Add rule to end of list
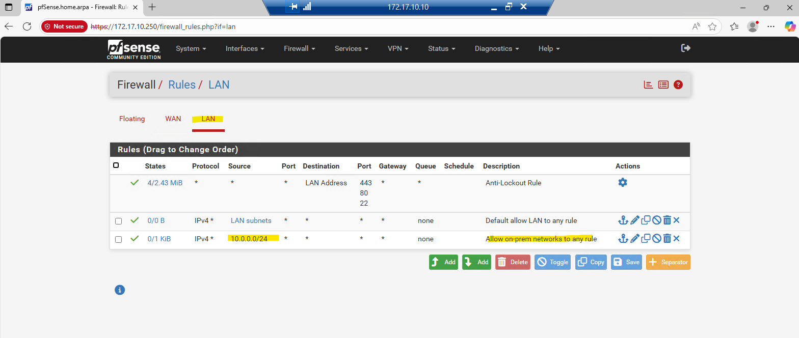The image size is (799, 338). [x=476, y=262]
